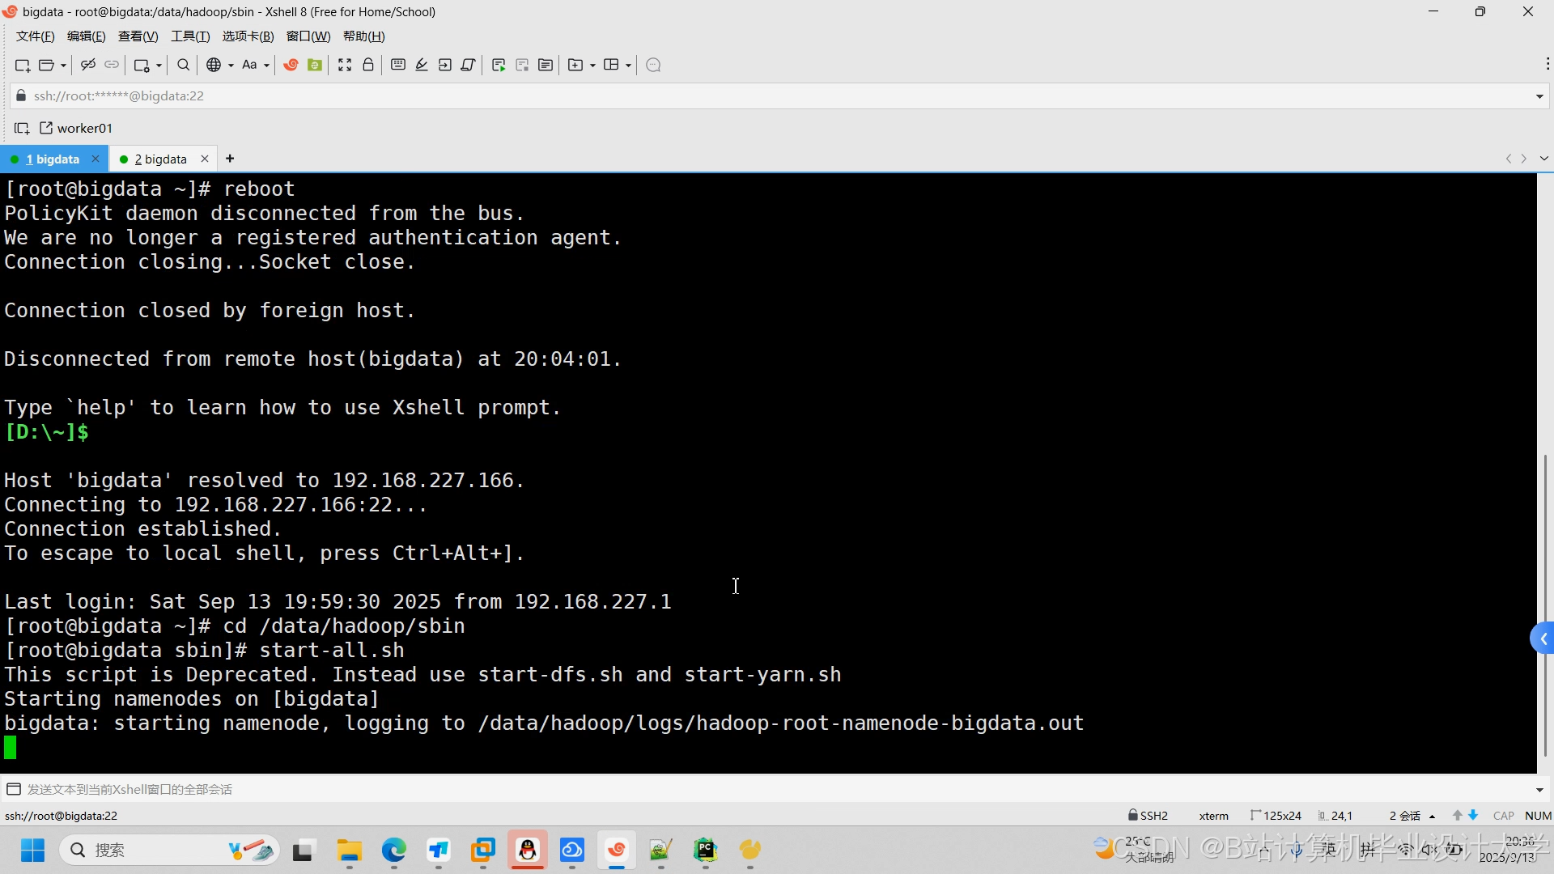Open the on-screen keyboard tool
Viewport: 1554px width, 874px height.
[x=397, y=65]
